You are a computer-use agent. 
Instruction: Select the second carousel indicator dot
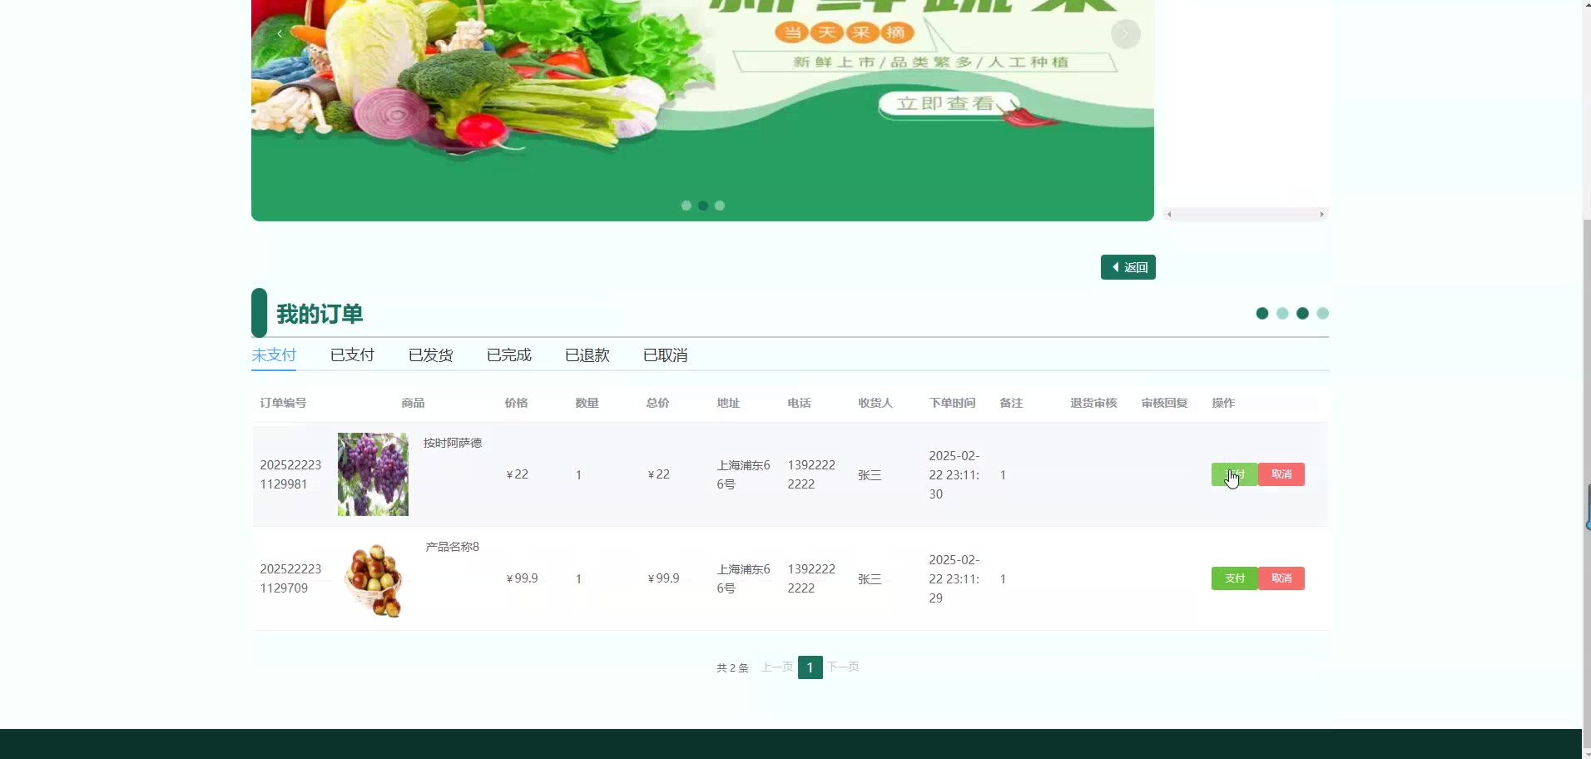click(703, 206)
